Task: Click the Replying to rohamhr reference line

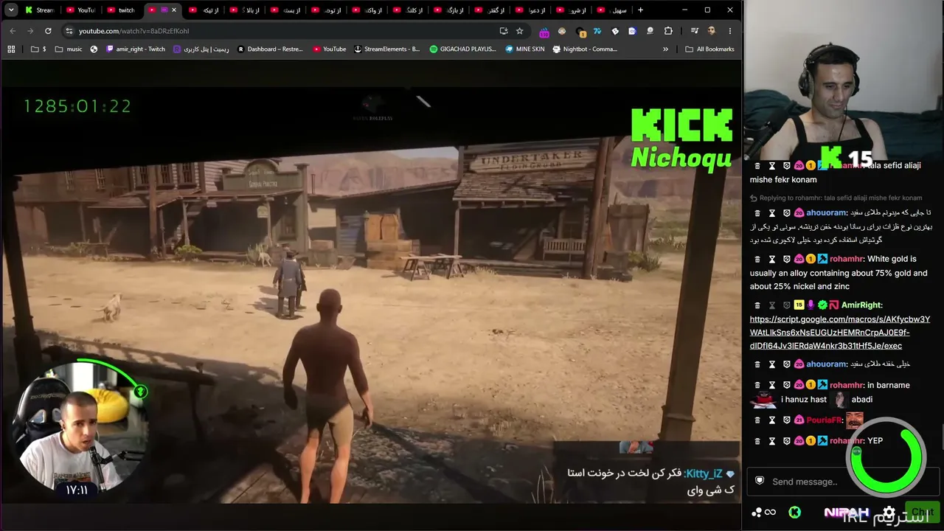Action: pos(836,198)
